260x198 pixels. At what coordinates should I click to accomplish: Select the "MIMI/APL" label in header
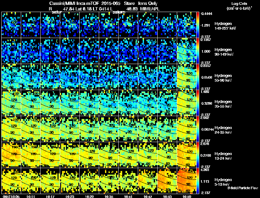tap(150, 9)
